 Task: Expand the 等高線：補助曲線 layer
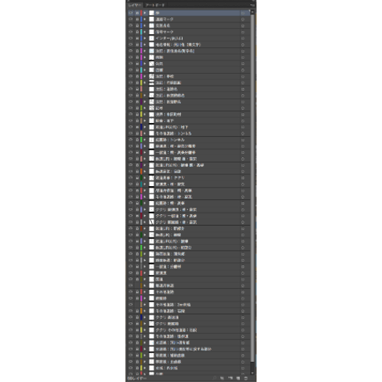click(x=144, y=355)
